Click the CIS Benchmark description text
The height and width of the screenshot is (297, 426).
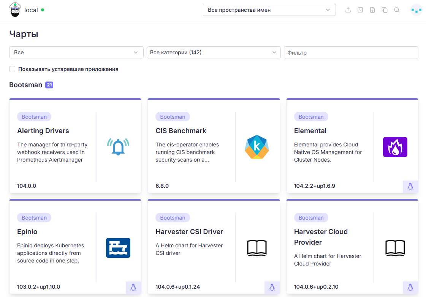(187, 152)
